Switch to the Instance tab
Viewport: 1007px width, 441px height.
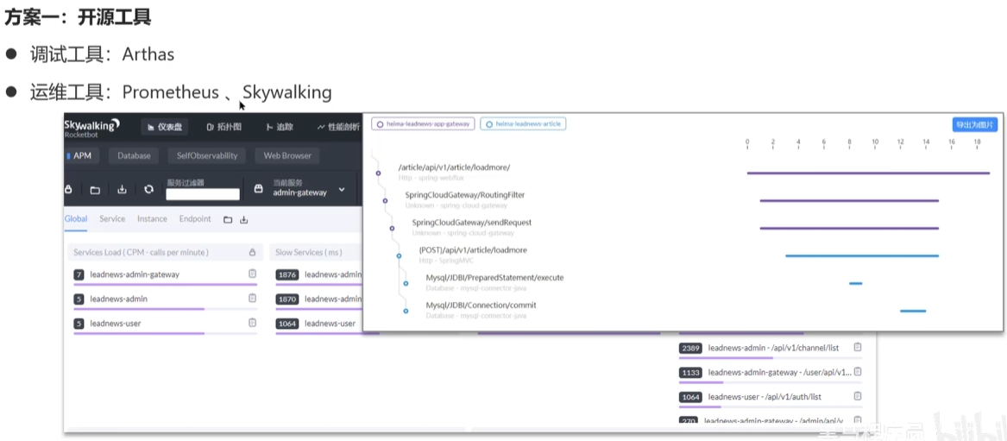152,219
